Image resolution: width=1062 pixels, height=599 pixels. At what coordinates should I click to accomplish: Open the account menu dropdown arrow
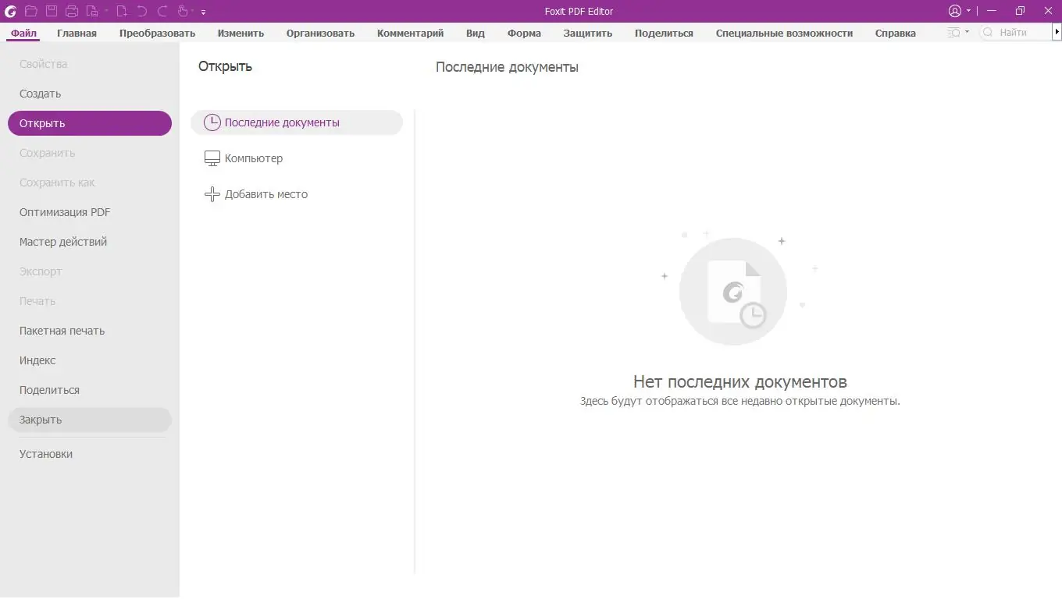coord(968,11)
